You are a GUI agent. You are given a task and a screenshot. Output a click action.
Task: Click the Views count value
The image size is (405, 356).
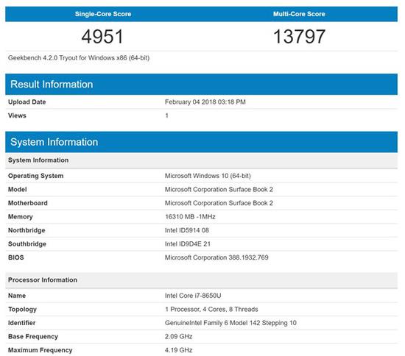tap(167, 115)
